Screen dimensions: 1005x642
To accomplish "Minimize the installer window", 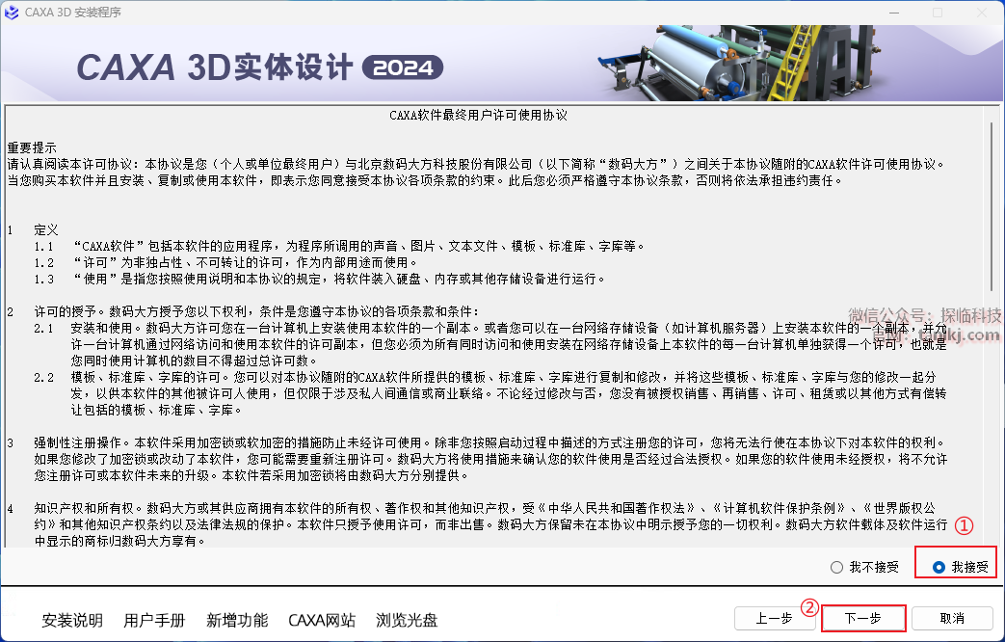I will pos(893,13).
